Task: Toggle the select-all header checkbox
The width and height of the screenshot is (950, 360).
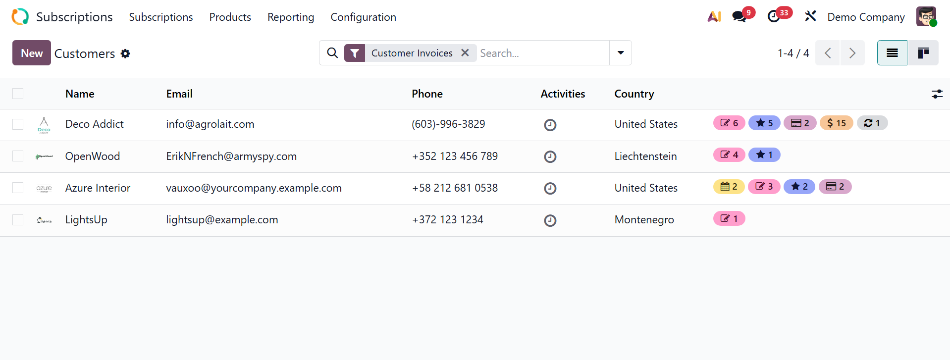Action: pyautogui.click(x=18, y=94)
